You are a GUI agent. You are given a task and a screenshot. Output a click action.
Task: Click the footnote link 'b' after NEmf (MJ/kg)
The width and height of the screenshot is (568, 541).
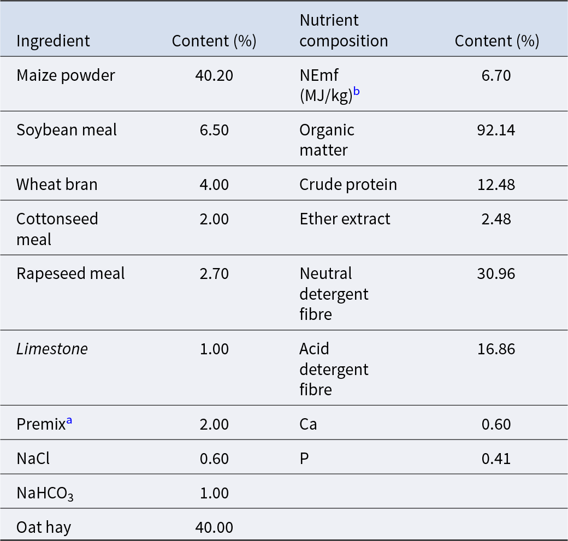click(357, 91)
